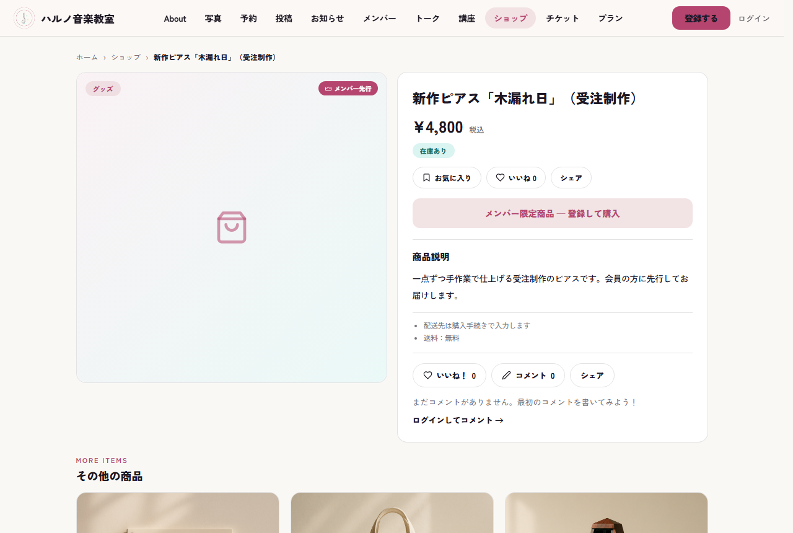
Task: Click the メンバー先行 badge
Action: pyautogui.click(x=348, y=89)
